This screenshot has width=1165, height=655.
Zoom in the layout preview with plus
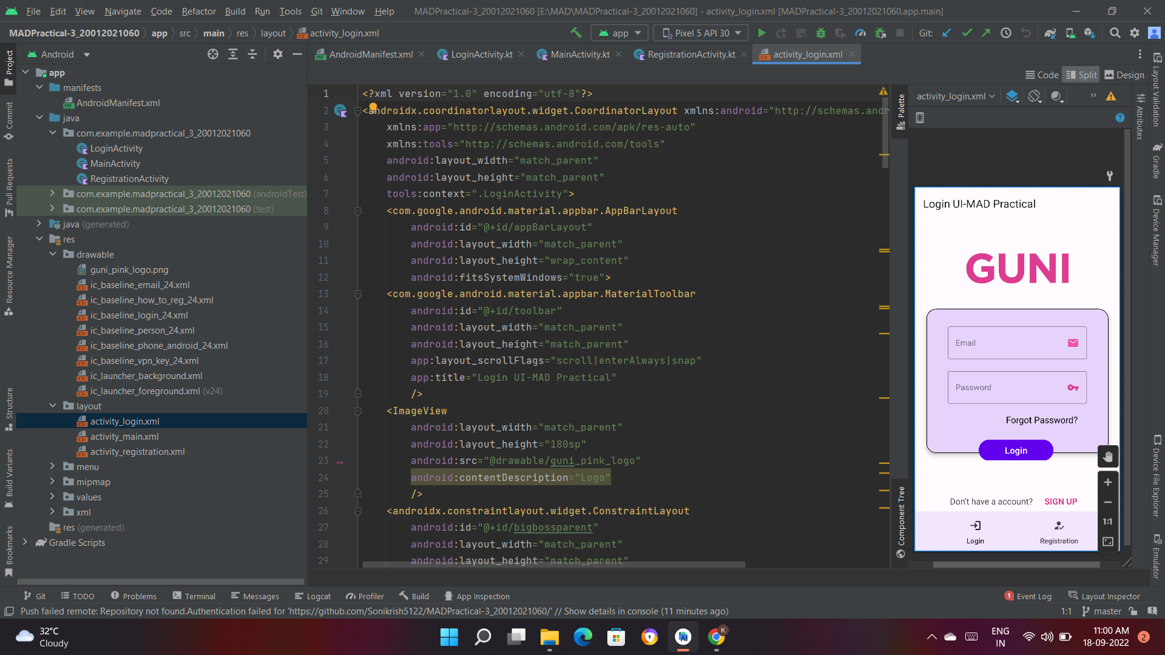tap(1108, 483)
